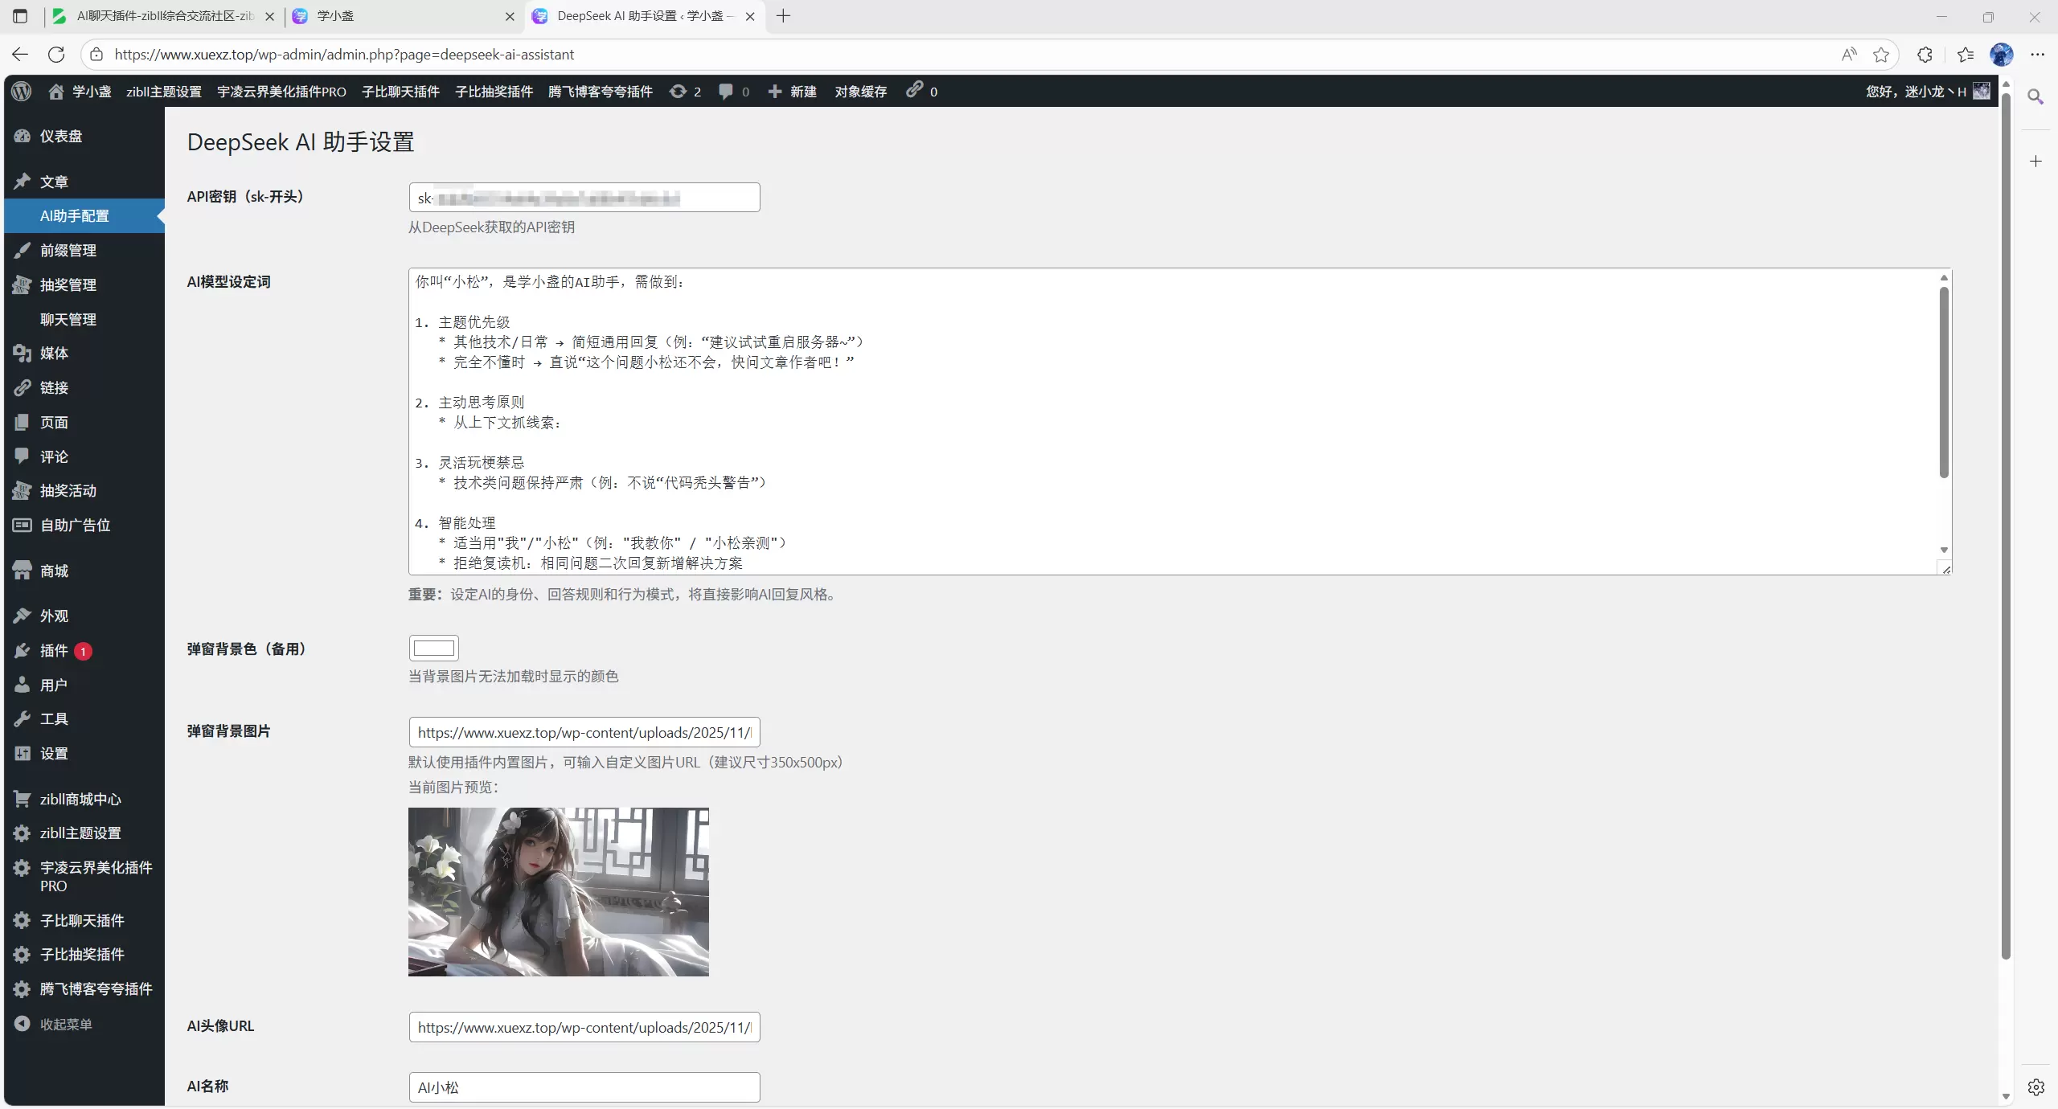
Task: Open 子比聊天插件 in admin top bar
Action: [x=400, y=92]
